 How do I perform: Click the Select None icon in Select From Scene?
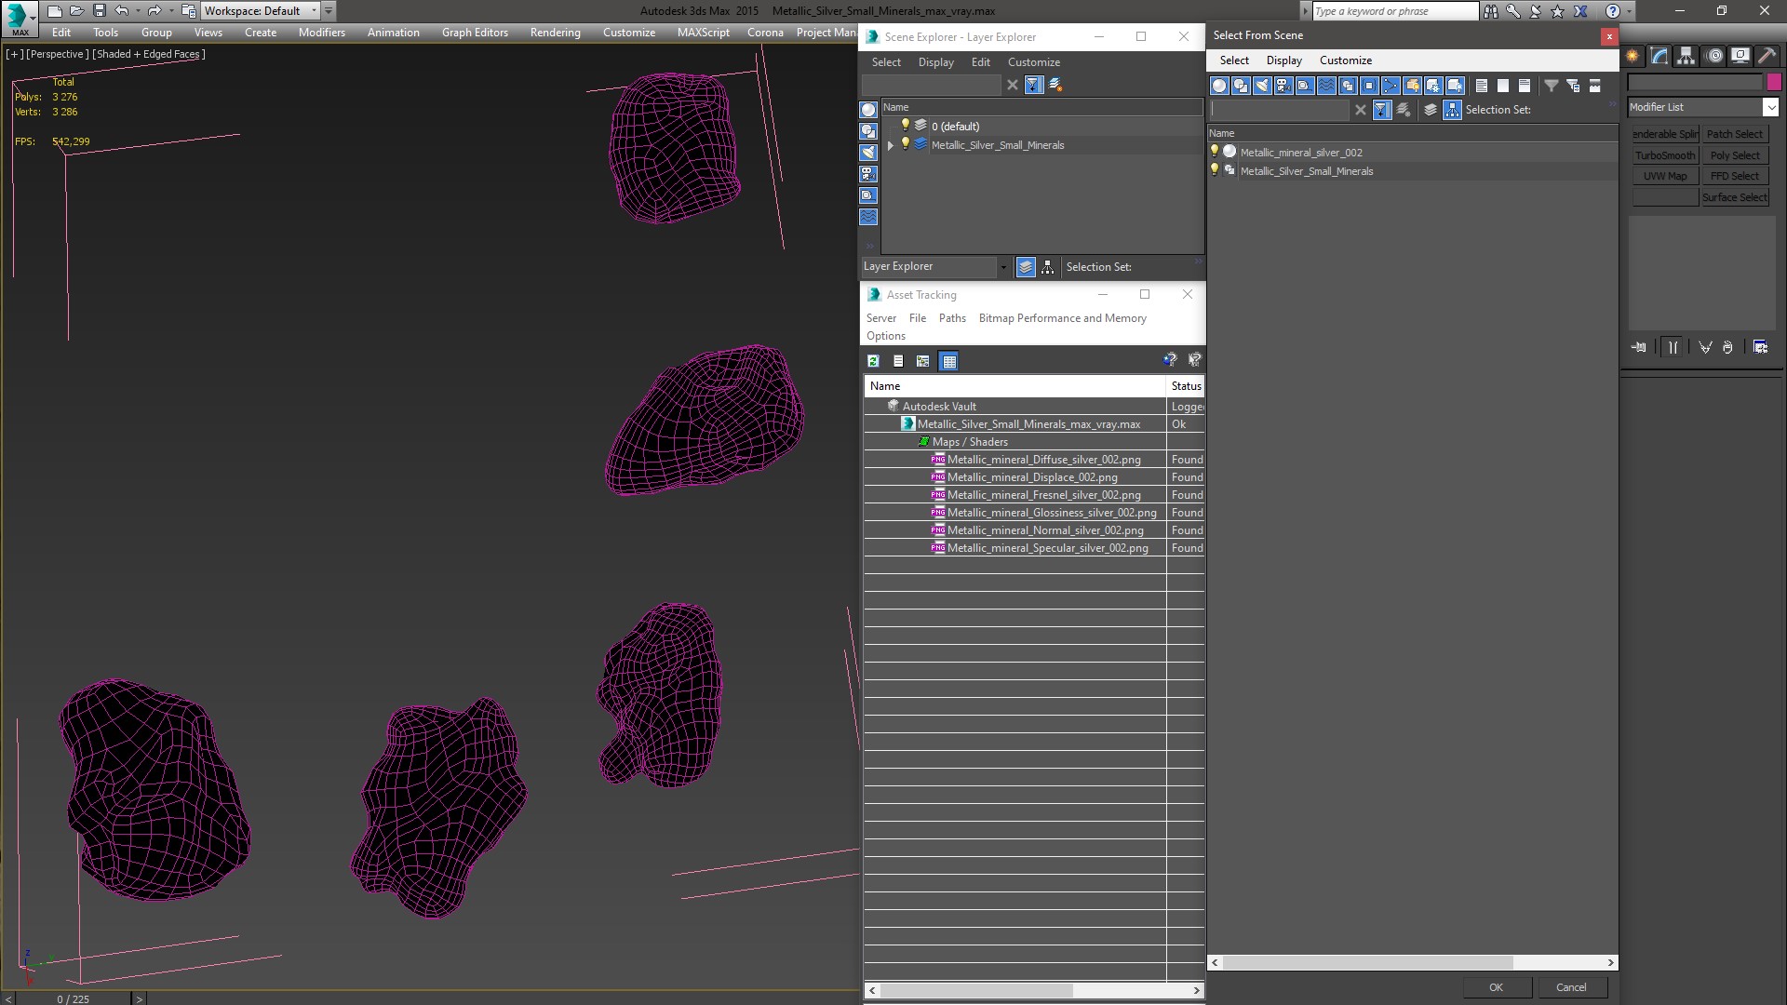(1502, 86)
